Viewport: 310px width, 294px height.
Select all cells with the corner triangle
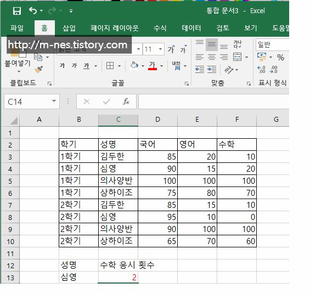pos(14,120)
